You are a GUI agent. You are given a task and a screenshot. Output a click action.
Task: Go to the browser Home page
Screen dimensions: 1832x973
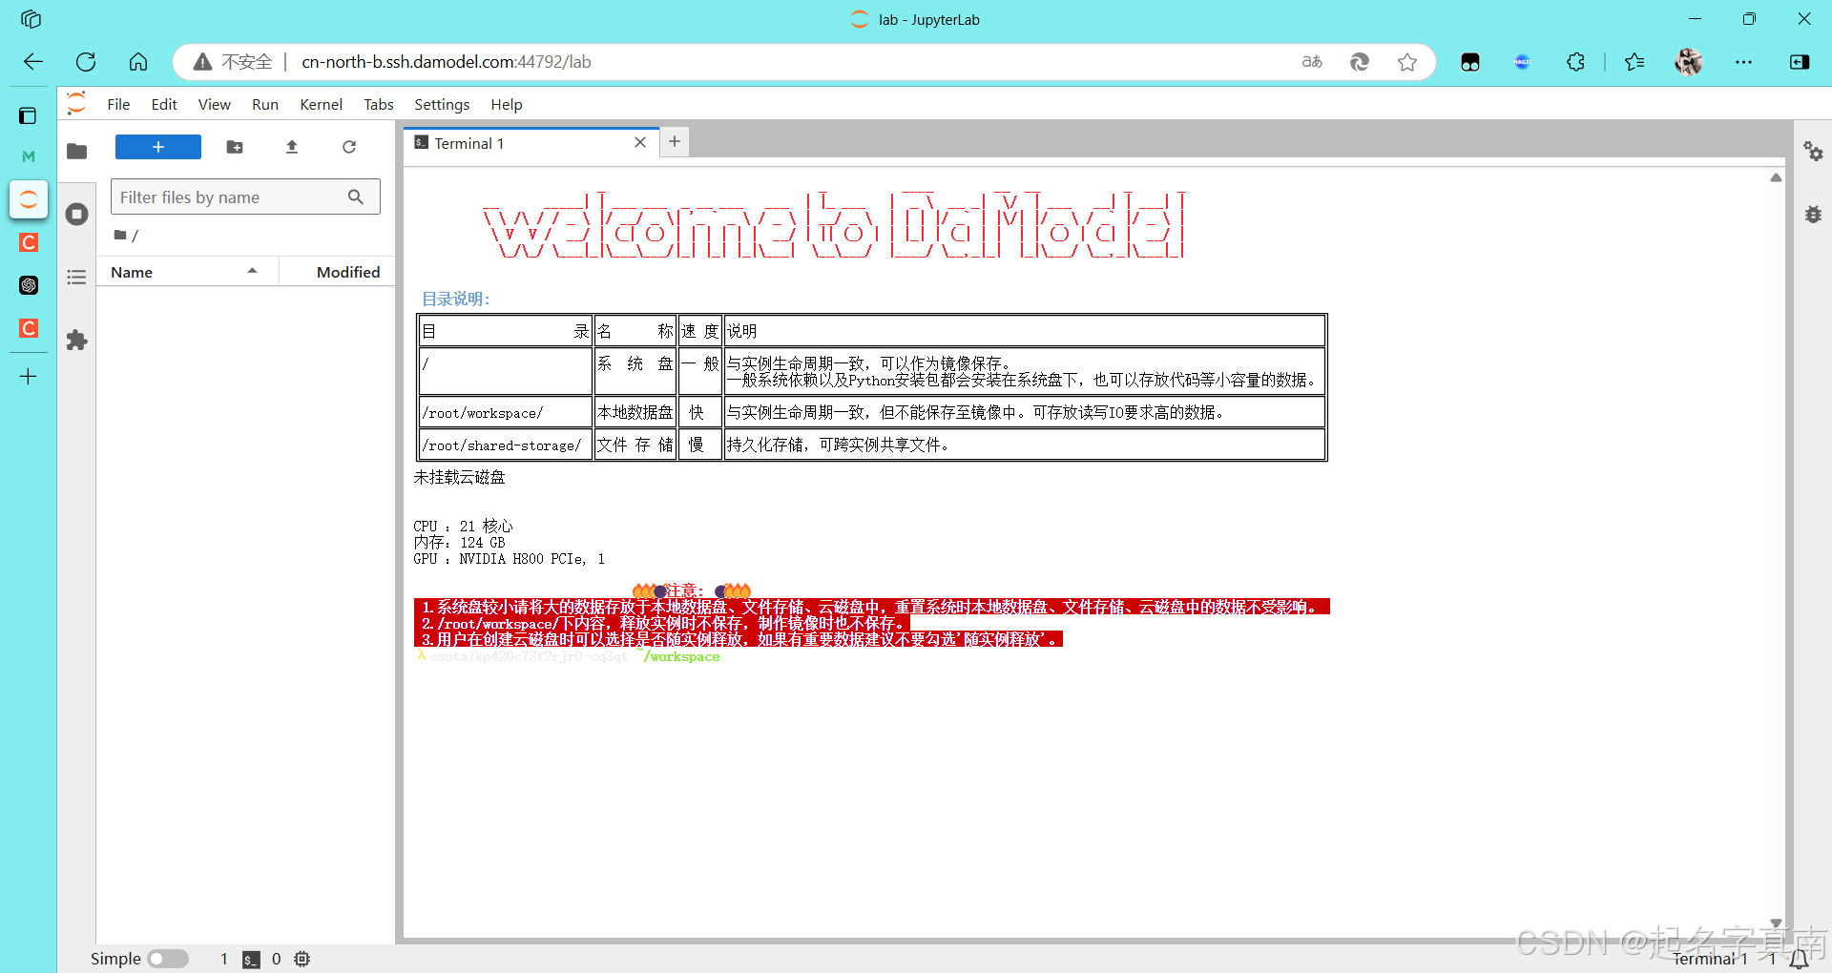coord(138,62)
